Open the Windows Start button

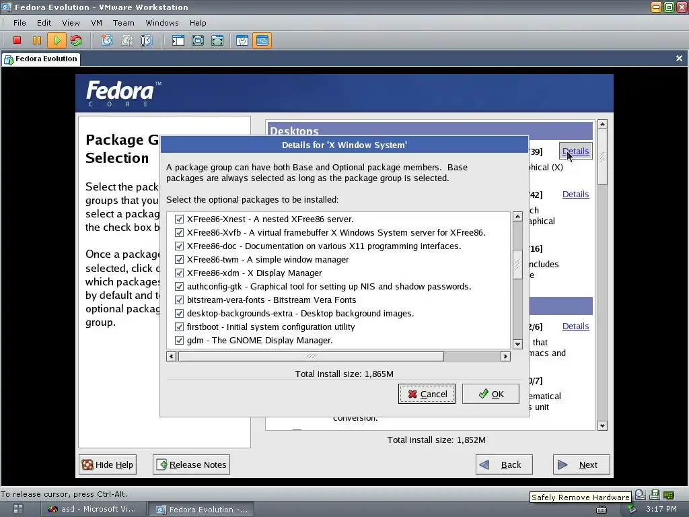tap(18, 509)
